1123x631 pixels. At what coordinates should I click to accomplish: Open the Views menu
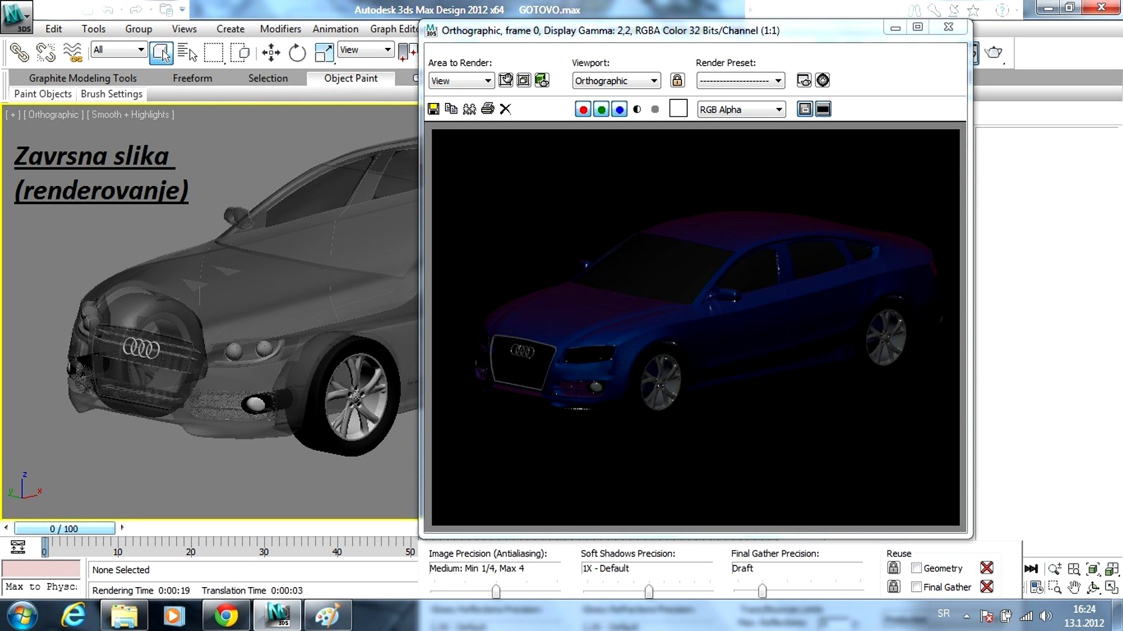[184, 29]
